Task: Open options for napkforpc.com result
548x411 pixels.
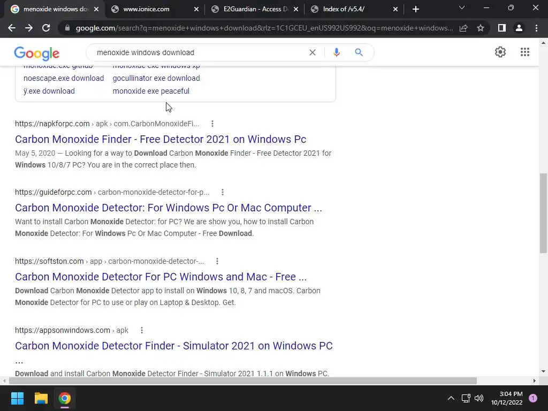Action: (x=212, y=124)
